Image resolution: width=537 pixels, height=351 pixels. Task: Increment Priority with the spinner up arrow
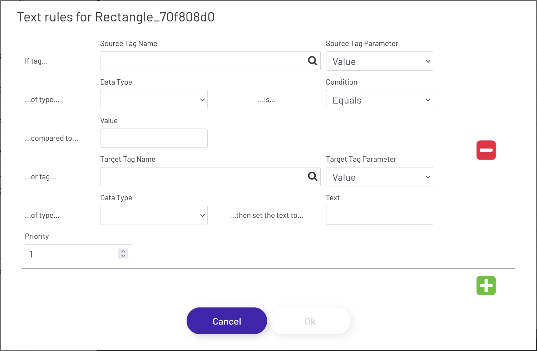[x=123, y=251]
